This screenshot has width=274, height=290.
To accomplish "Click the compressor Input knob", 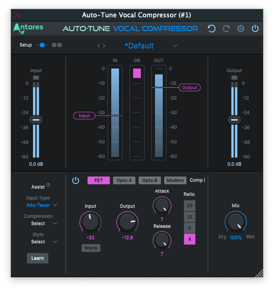I will (x=90, y=221).
